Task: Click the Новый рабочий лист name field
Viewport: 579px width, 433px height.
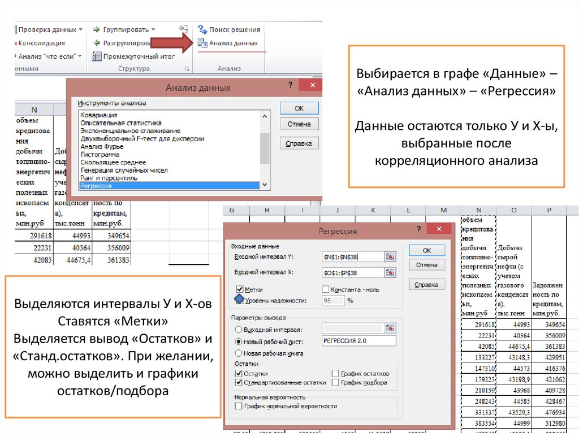Action: point(359,340)
